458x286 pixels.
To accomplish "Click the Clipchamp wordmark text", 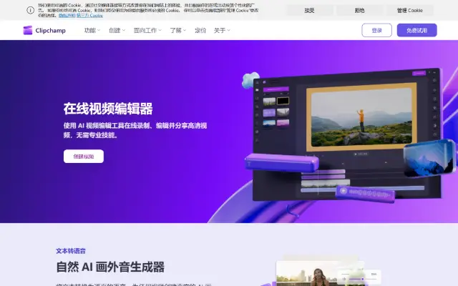I will (51, 31).
